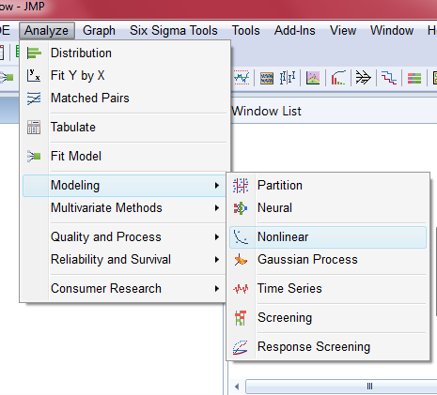
Task: Click the Fit Model icon in menu
Action: (34, 156)
